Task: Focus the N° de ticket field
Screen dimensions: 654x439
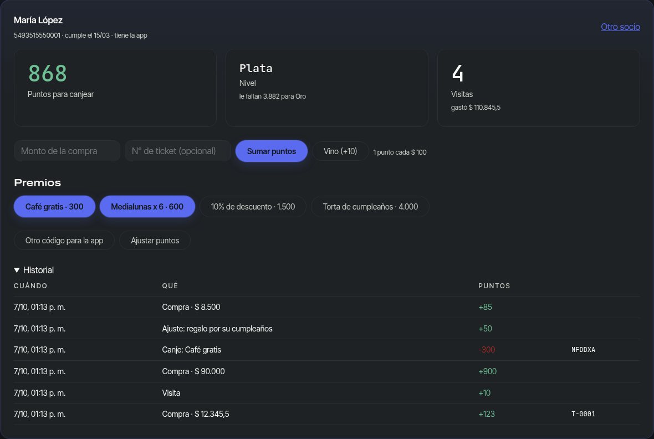Action: pos(178,151)
